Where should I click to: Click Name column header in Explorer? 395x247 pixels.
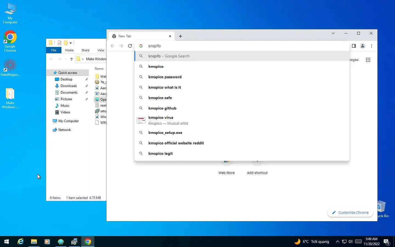pos(99,69)
